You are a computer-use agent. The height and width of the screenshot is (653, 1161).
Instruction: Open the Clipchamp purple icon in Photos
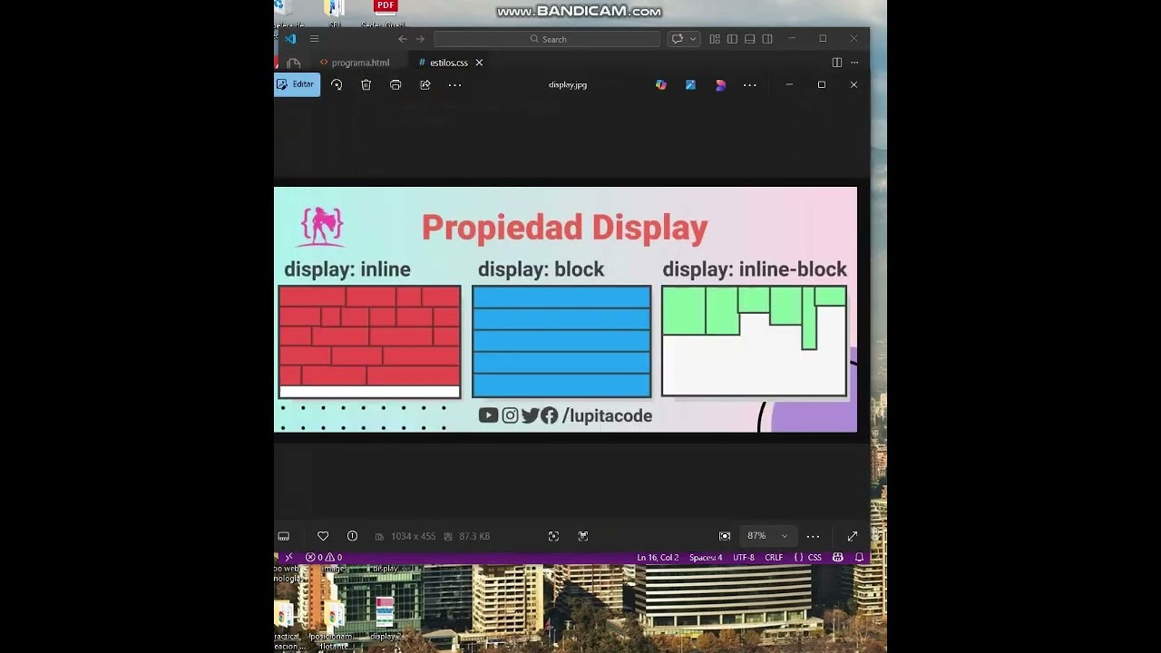(720, 84)
